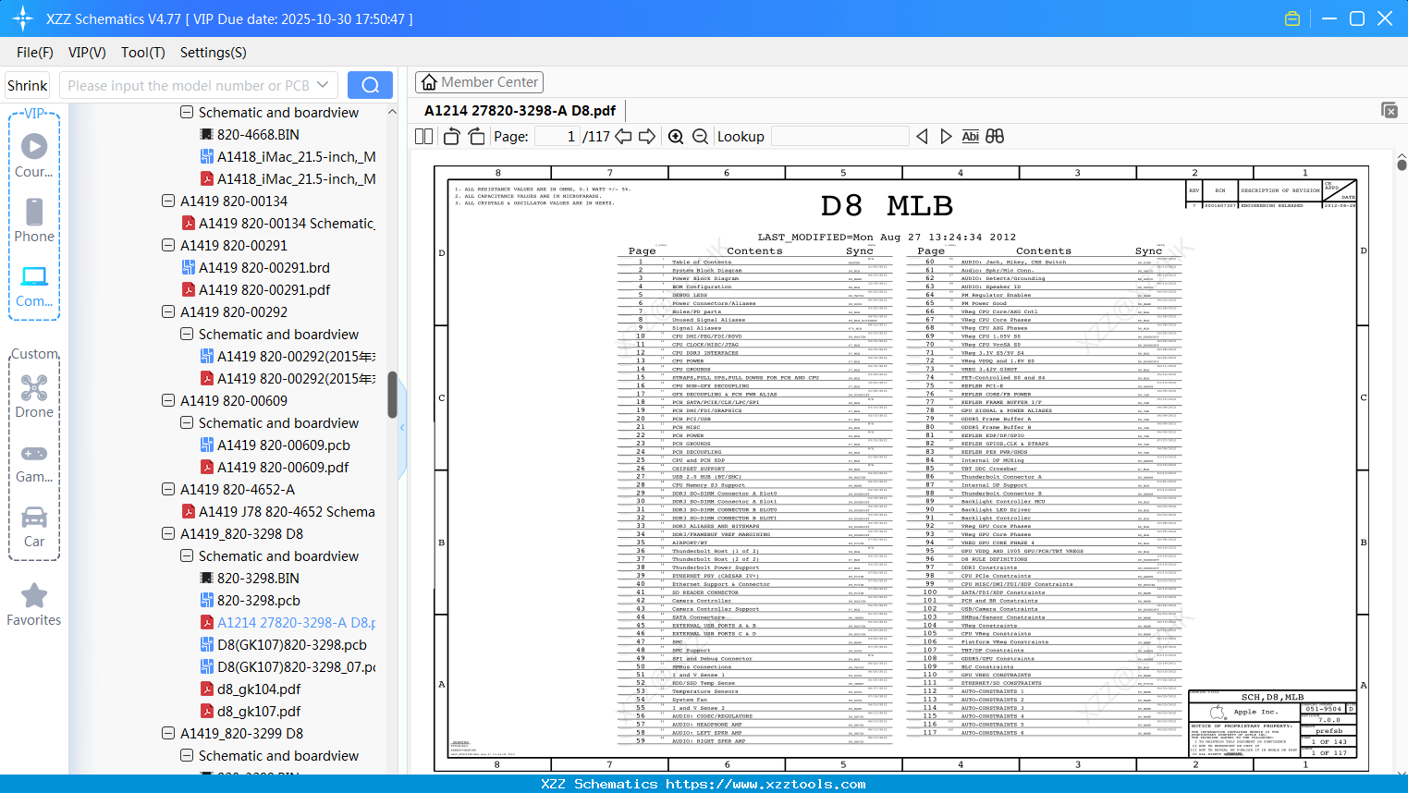Open 820-3298.BIN file
This screenshot has height=793, width=1408.
tap(249, 579)
